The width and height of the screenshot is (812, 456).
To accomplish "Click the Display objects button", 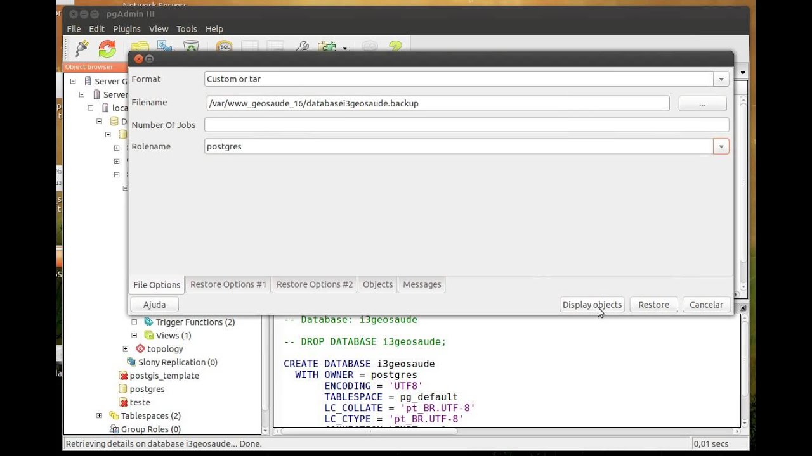I will coord(592,305).
